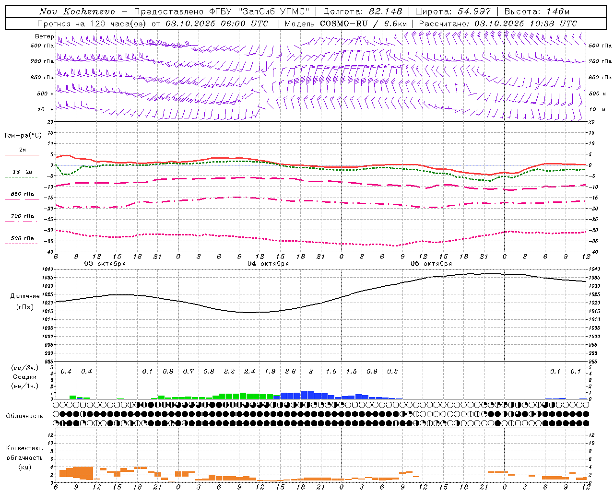
Task: Click the precipitation value 1.5
Action: pos(352,372)
